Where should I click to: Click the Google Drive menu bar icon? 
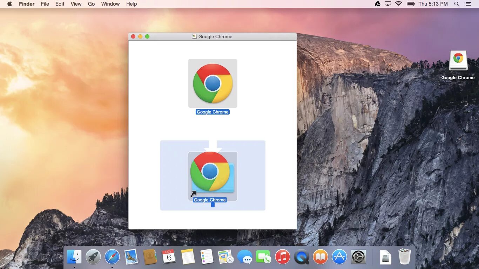378,4
